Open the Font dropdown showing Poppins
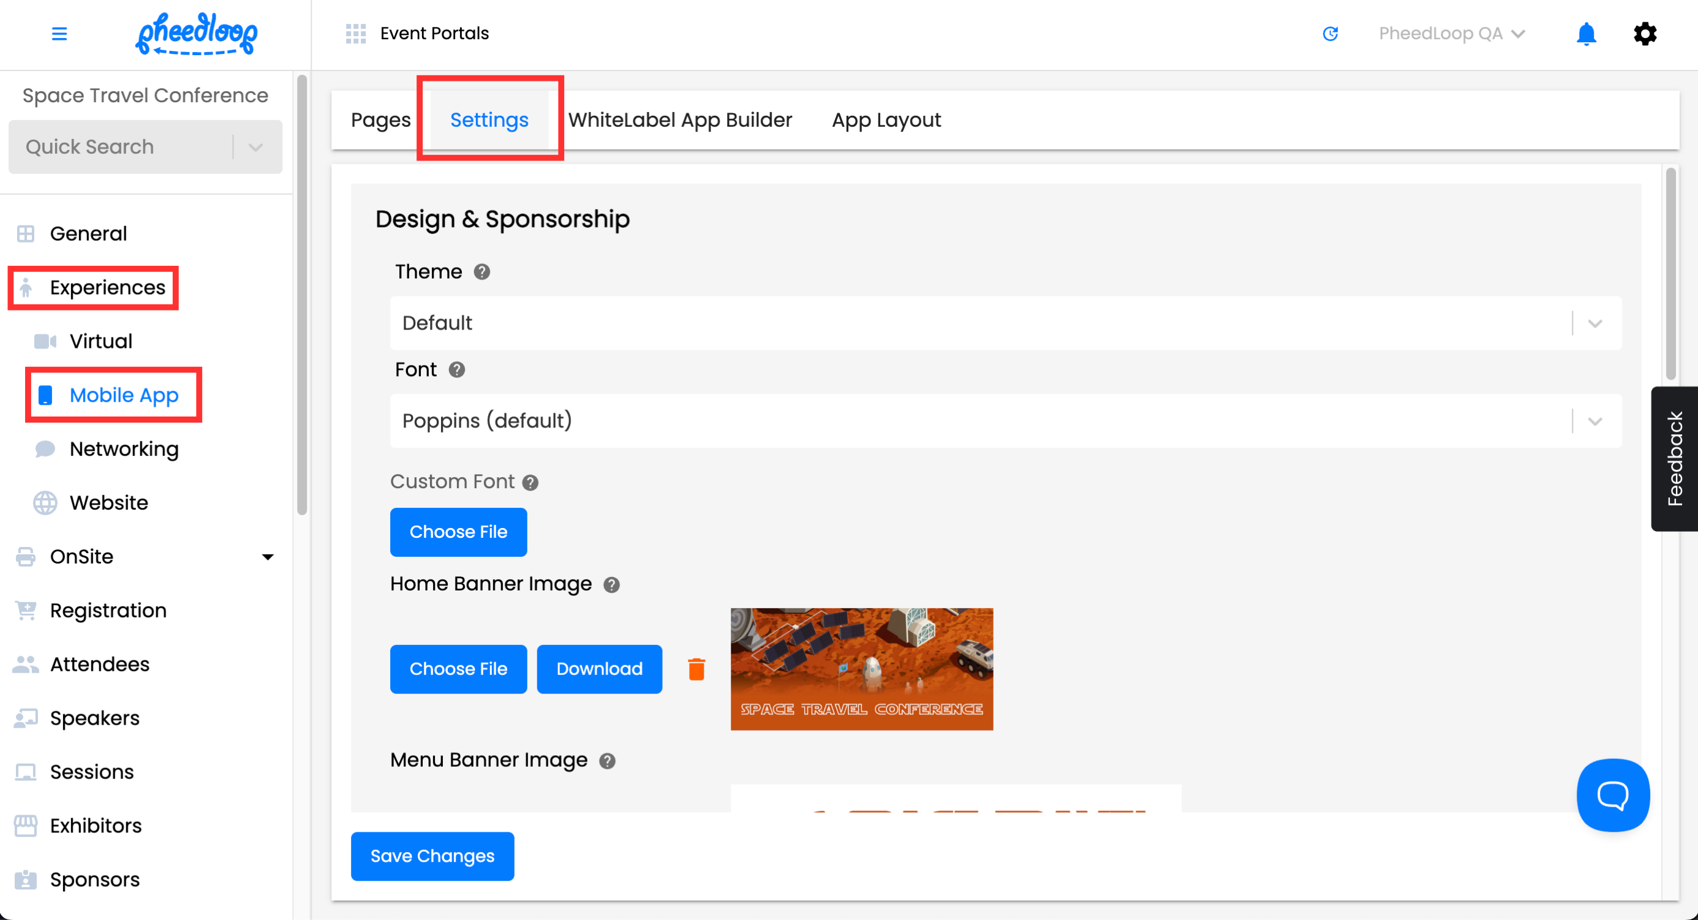 (1005, 421)
